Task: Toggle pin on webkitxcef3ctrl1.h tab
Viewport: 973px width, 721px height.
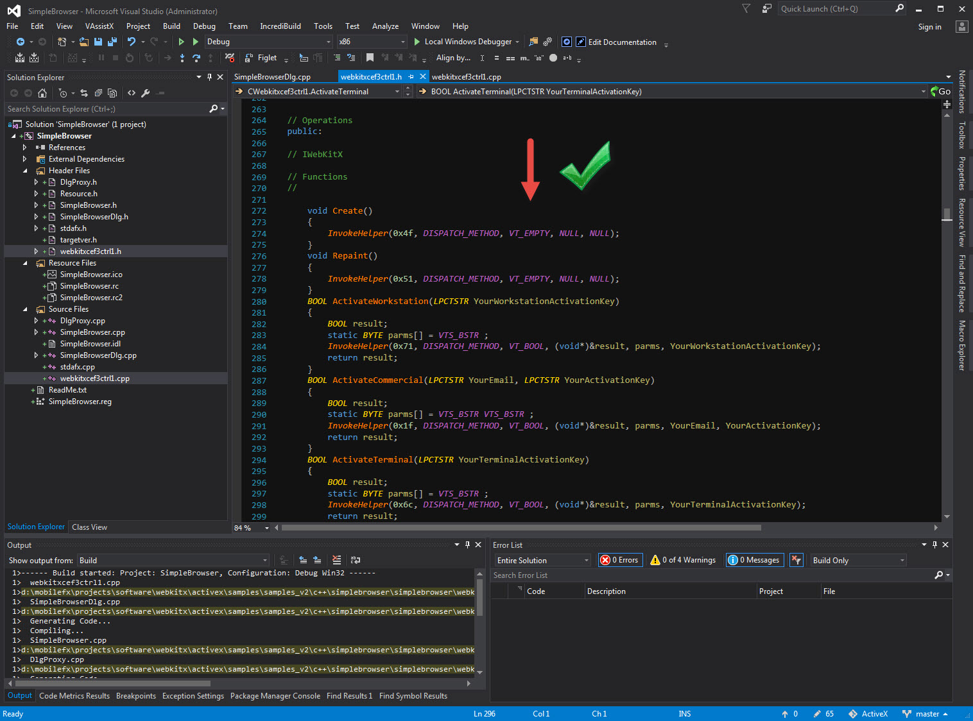Action: 411,76
